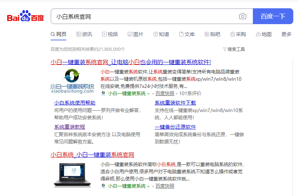Viewport: 298px width, 196px height.
Task: Click second result's 小白一键重装系统 source link
Action: coord(127,186)
